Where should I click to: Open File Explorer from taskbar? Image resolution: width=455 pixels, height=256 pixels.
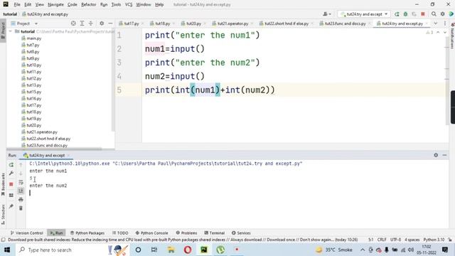[171, 250]
